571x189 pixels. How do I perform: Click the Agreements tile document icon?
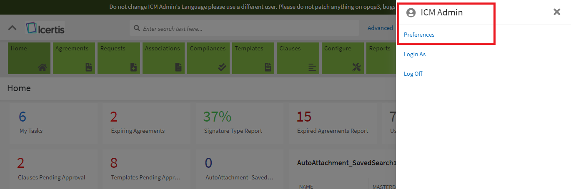click(89, 67)
